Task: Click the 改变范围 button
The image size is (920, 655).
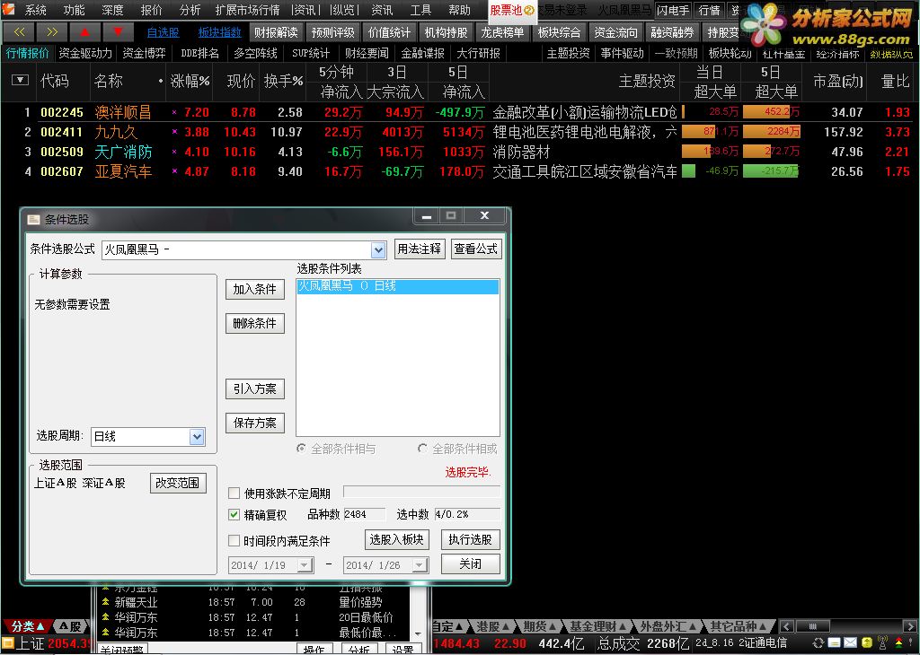Action: pos(178,483)
